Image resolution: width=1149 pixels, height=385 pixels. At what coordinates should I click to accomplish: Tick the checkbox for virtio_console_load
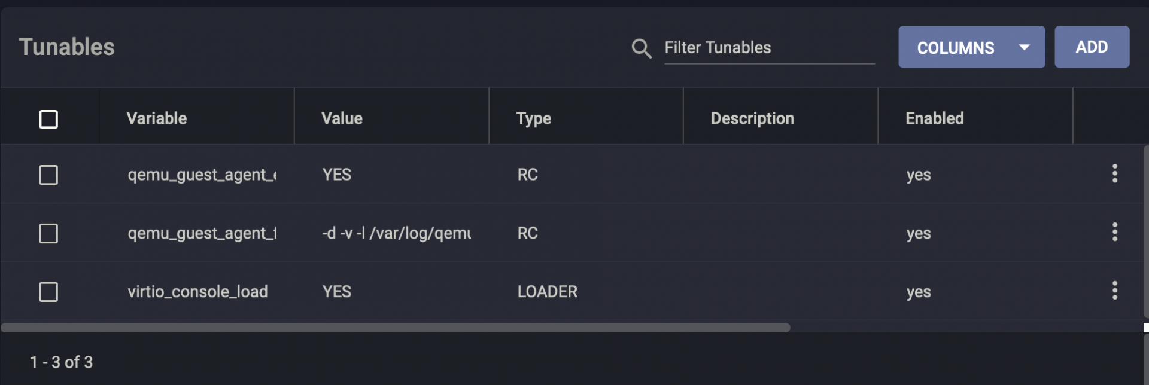click(48, 292)
